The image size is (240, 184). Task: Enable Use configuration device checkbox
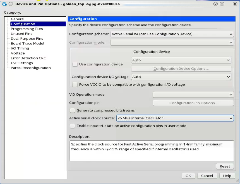[x=75, y=64]
